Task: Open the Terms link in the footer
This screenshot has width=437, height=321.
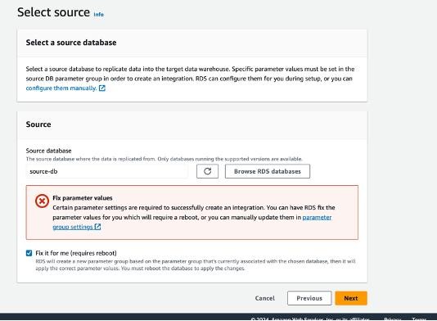Action: point(419,319)
